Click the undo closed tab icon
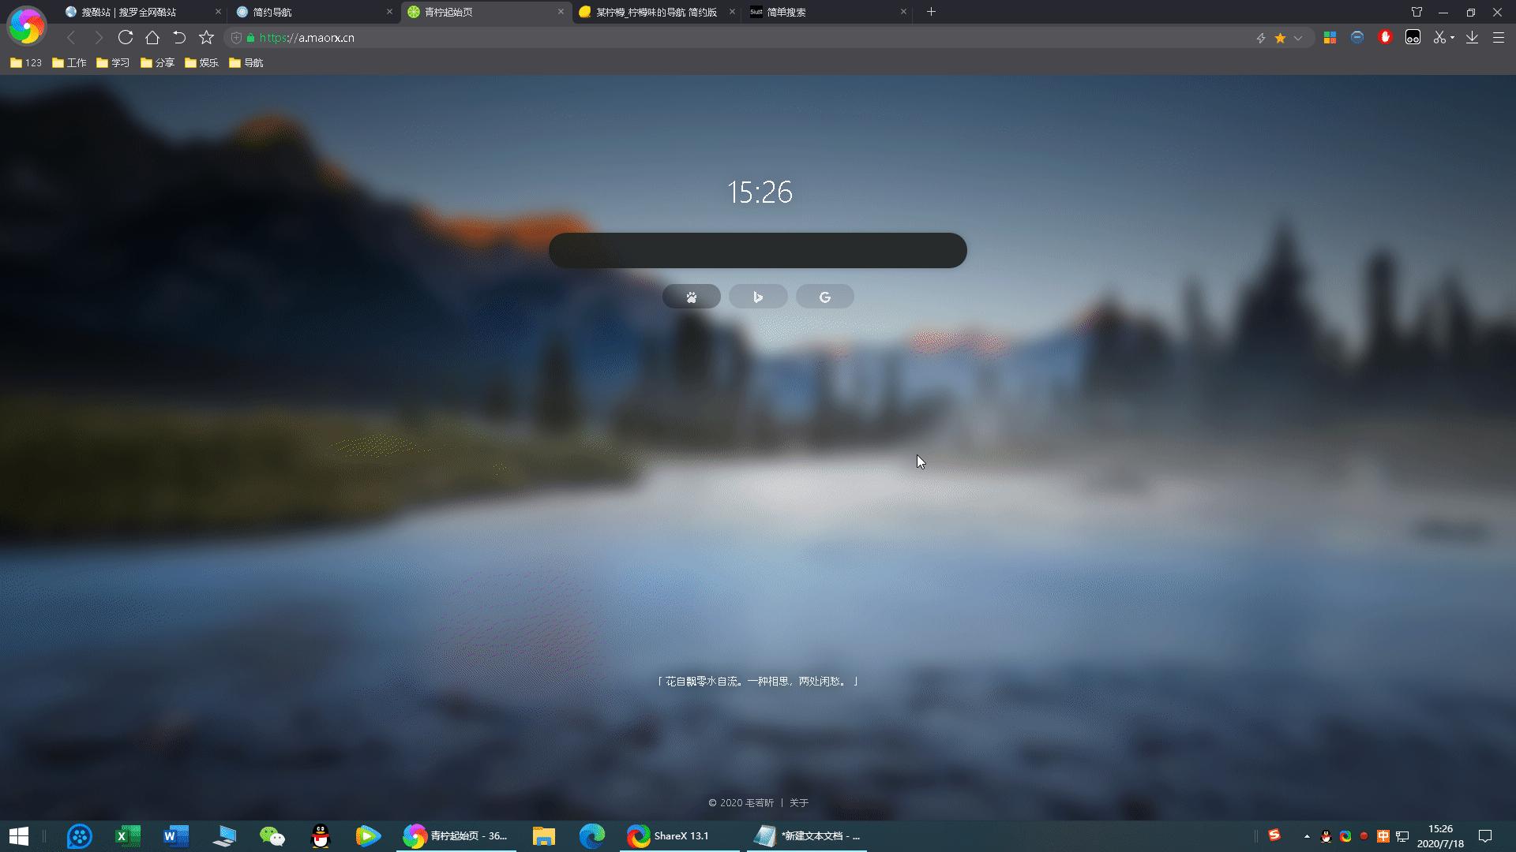This screenshot has width=1516, height=852. (179, 37)
